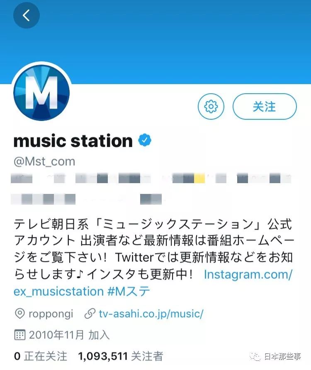The height and width of the screenshot is (370, 311).
Task: Tap the 日本那些事 watermark logo
Action: click(275, 356)
